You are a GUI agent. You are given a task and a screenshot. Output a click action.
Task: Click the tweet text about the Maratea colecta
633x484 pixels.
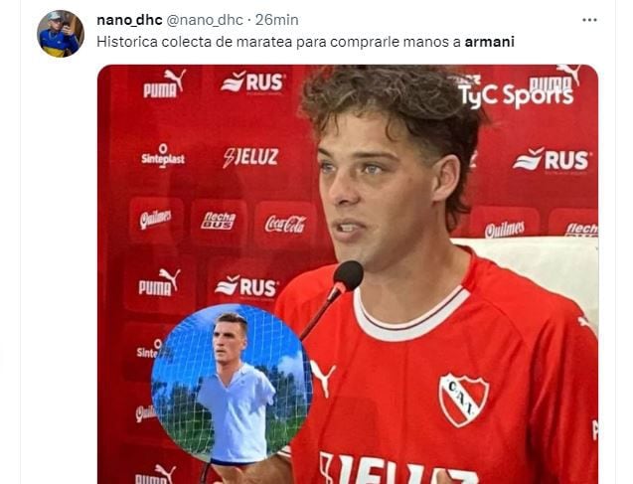(x=306, y=42)
